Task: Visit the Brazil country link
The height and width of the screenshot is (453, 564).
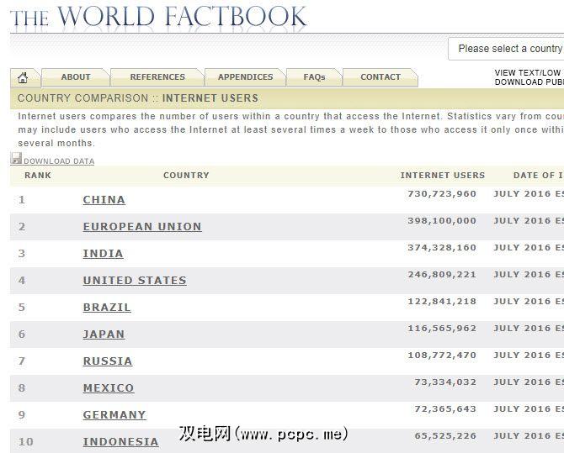Action: pyautogui.click(x=107, y=308)
